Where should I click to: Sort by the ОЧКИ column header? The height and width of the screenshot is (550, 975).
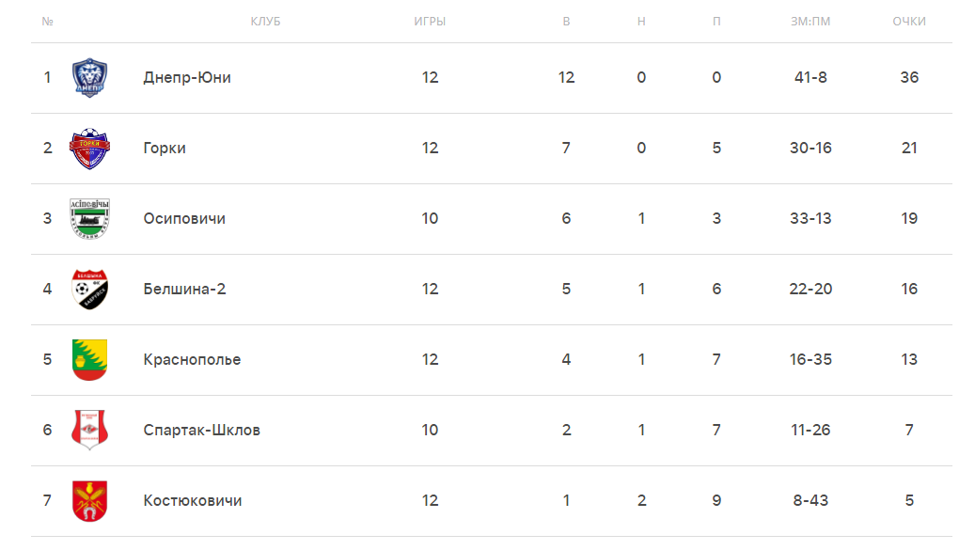909,22
